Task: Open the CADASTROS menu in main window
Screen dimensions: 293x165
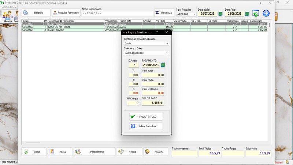Action: point(8,7)
